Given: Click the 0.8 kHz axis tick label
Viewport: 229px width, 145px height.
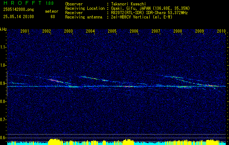Looking at the screenshot, I should click(x=3, y=101).
